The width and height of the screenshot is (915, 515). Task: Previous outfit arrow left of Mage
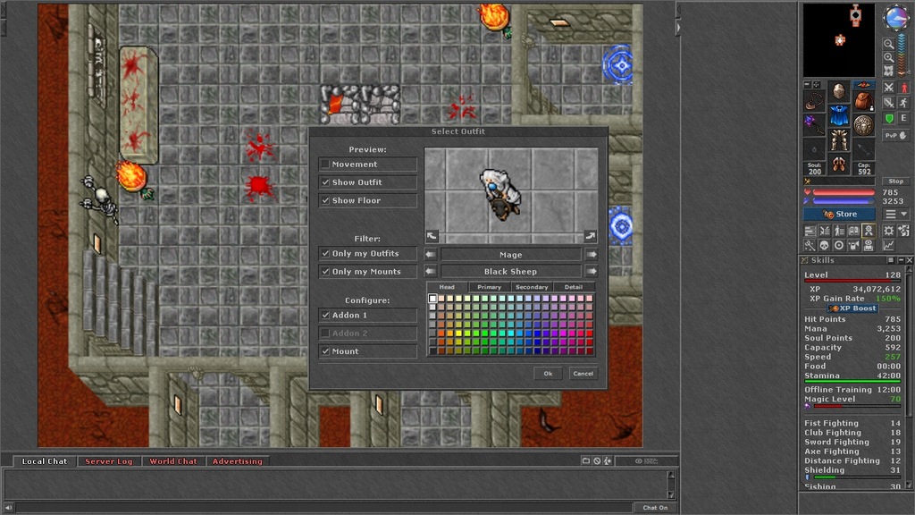430,255
